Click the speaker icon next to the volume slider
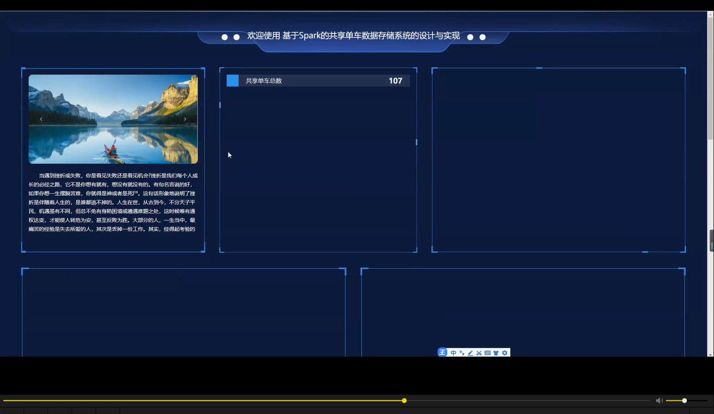This screenshot has width=714, height=414. tap(659, 400)
